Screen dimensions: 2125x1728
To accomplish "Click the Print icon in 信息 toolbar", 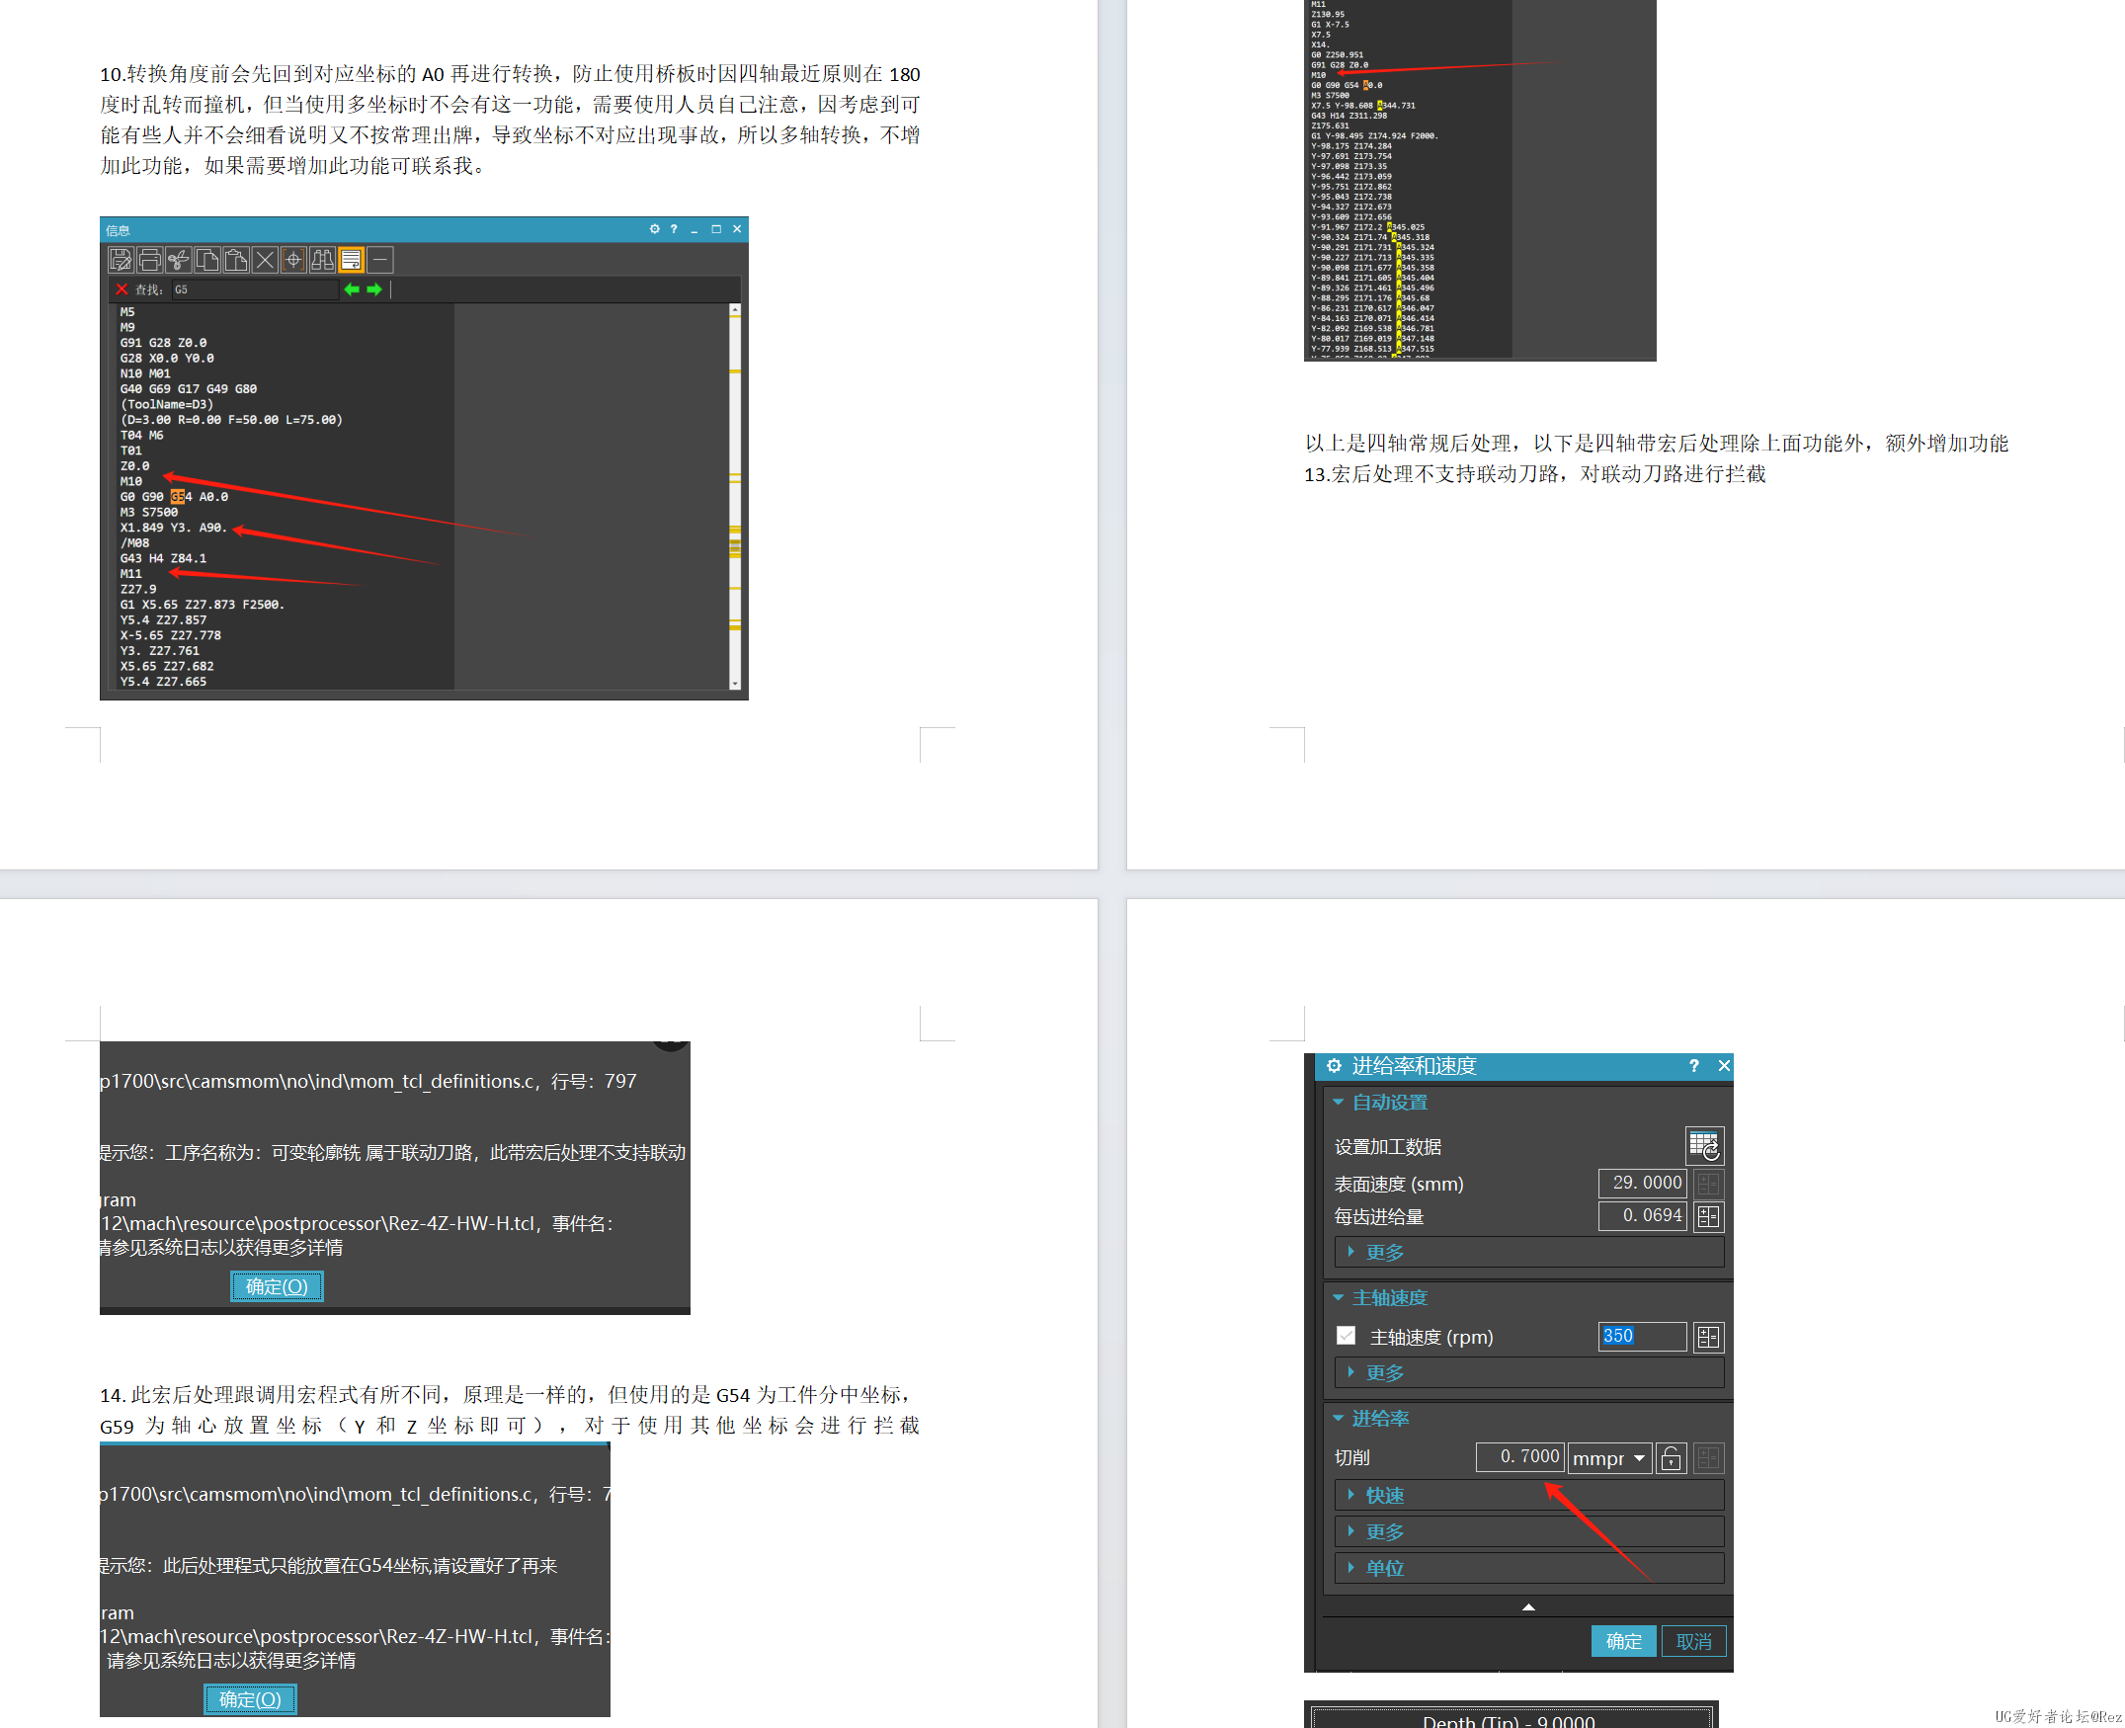I will 149,260.
